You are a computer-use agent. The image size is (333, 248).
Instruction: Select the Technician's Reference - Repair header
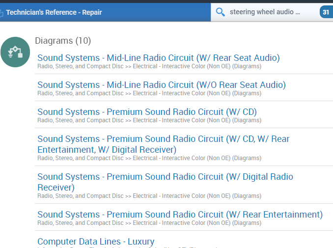(x=54, y=12)
